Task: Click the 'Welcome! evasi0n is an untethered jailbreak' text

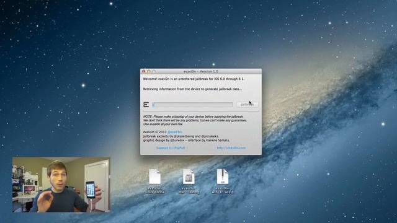Action: 194,79
